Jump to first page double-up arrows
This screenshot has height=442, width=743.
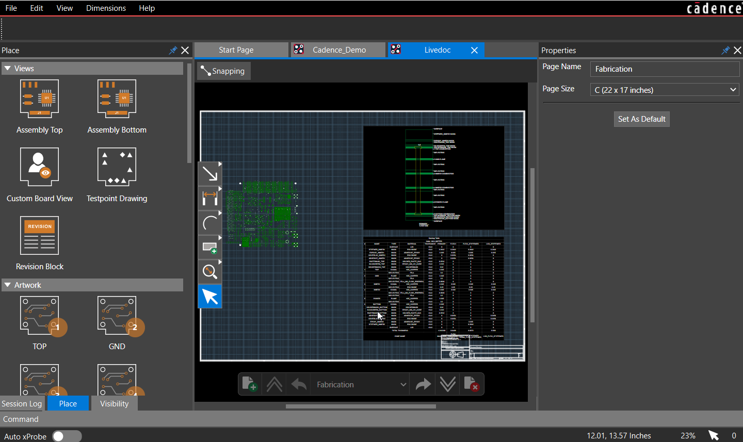click(x=274, y=384)
